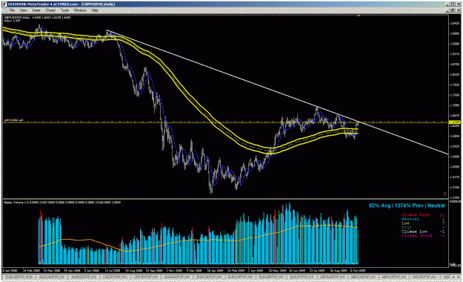Click the chart shift marker at top of chart
The image size is (463, 282).
[359, 16]
